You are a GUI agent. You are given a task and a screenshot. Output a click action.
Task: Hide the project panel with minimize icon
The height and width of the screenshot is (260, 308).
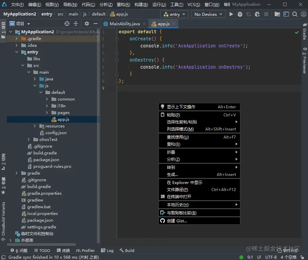pos(96,24)
